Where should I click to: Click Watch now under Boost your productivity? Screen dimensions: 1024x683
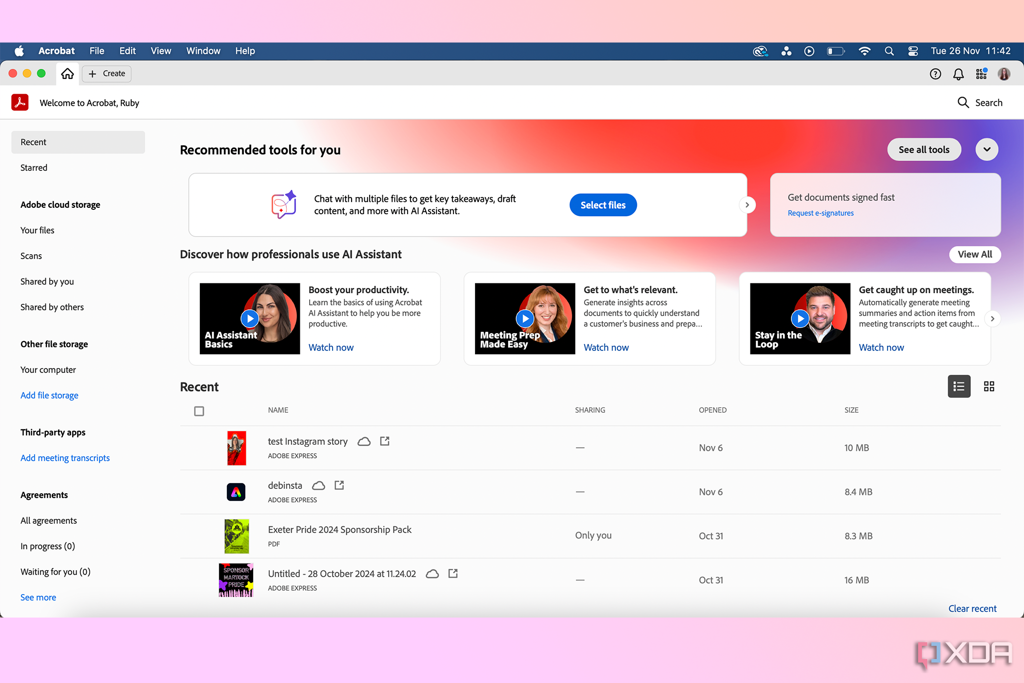[331, 347]
